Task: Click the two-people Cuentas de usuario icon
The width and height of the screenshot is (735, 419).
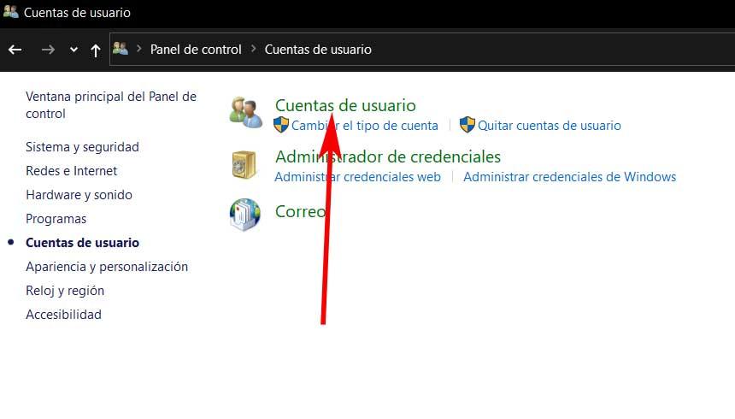Action: pyautogui.click(x=245, y=113)
